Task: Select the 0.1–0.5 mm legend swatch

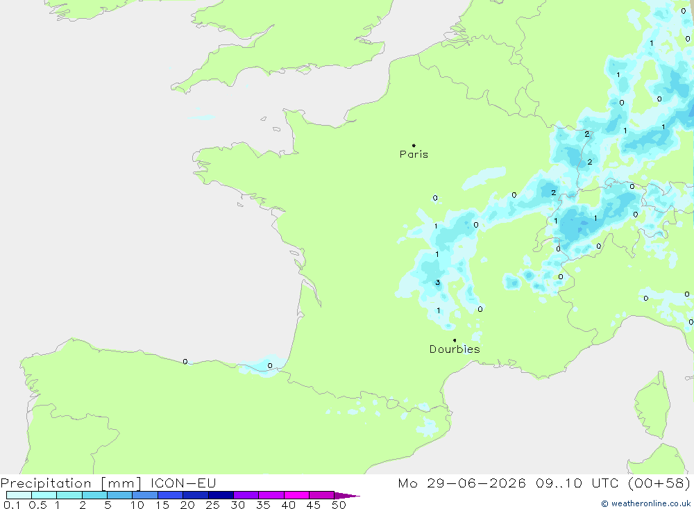Action: [19, 495]
